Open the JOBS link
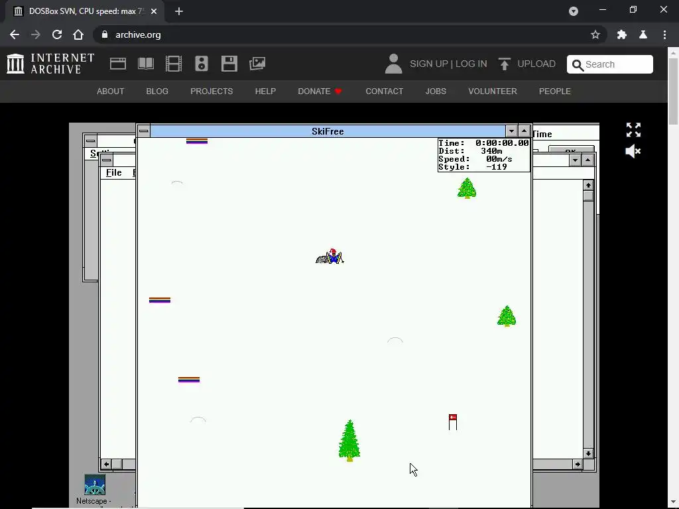Screen dimensions: 679x509 [x=436, y=91]
